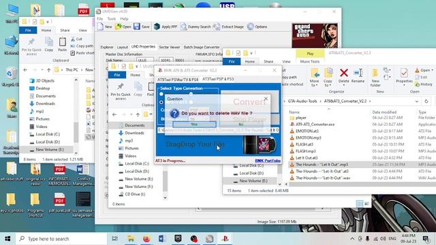Open the UMDGen Options tool

click(x=258, y=27)
